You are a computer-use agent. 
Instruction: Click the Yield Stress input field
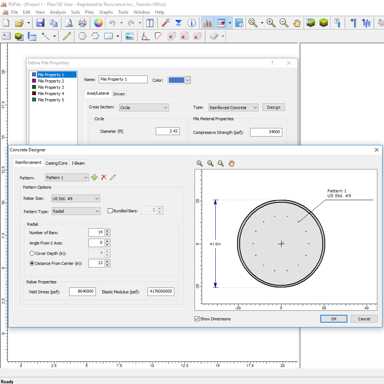[82, 292]
